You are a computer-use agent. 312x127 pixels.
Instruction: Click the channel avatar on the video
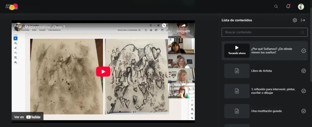click(x=18, y=27)
